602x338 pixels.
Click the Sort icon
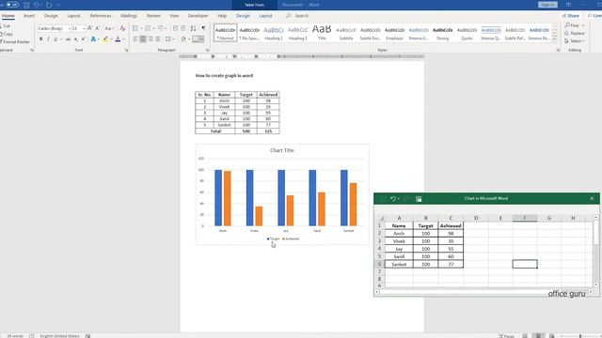pos(193,28)
